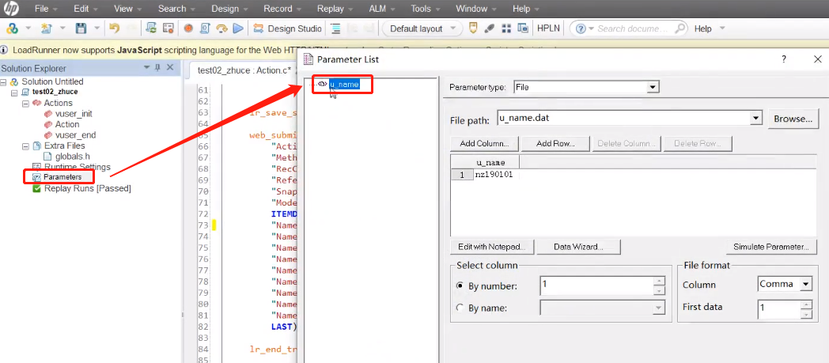
Task: Collapse the Actions tree node
Action: [25, 103]
